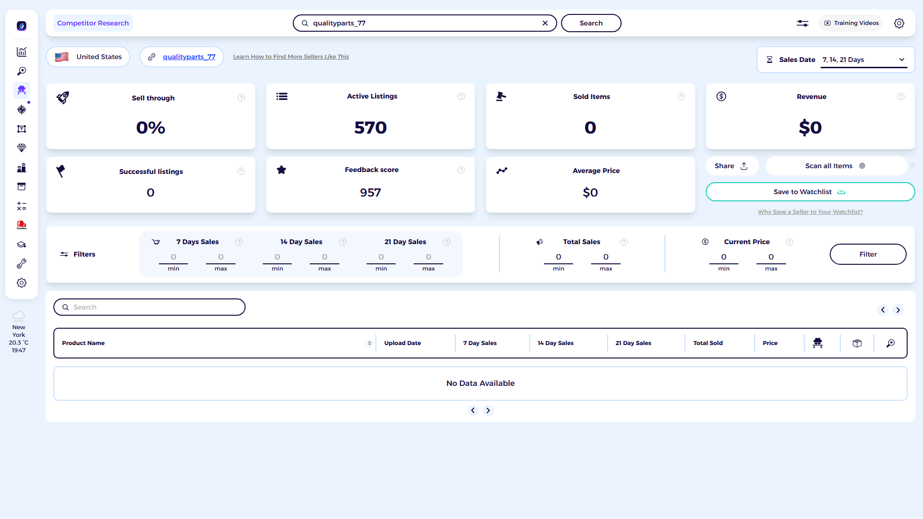Click Learn How to Find More Sellers link
923x519 pixels.
(x=291, y=57)
